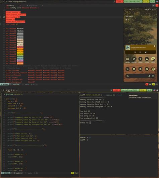Open media output switcher on music widget
The height and width of the screenshot is (178, 159).
pos(154,46)
